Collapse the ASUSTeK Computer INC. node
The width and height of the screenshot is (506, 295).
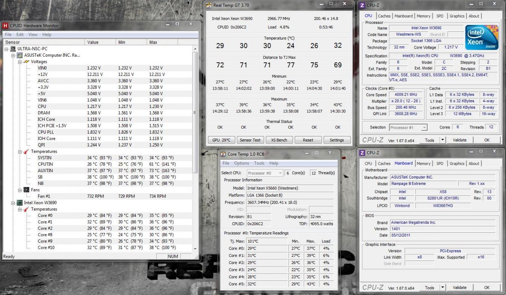pos(13,55)
